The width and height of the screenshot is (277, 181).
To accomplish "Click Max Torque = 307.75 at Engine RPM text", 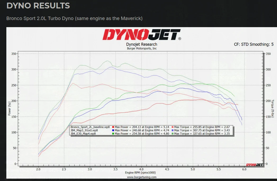I will coord(202,130).
